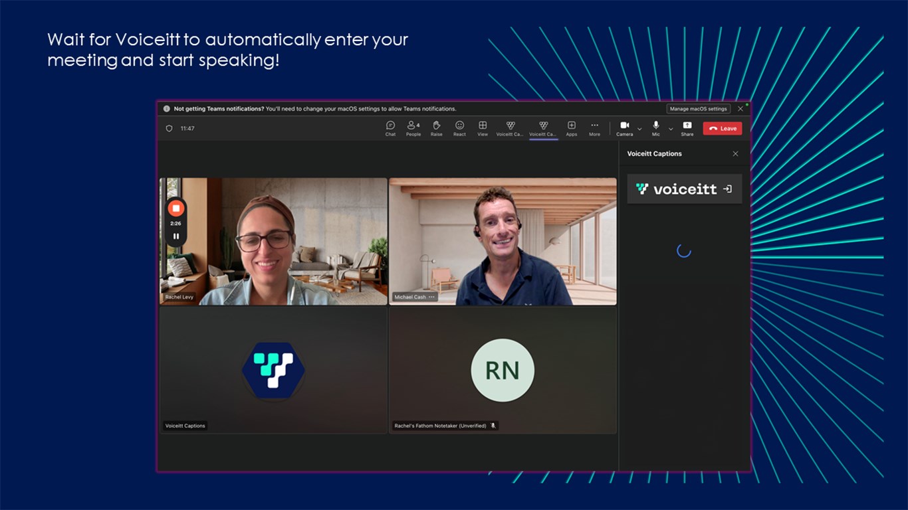Click the Voiceitt Captions participant avatar
Image resolution: width=908 pixels, height=510 pixels.
click(273, 370)
